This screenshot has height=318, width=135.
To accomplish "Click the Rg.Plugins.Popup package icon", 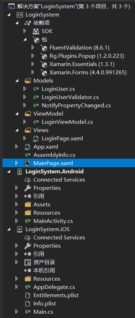I will [44, 56].
